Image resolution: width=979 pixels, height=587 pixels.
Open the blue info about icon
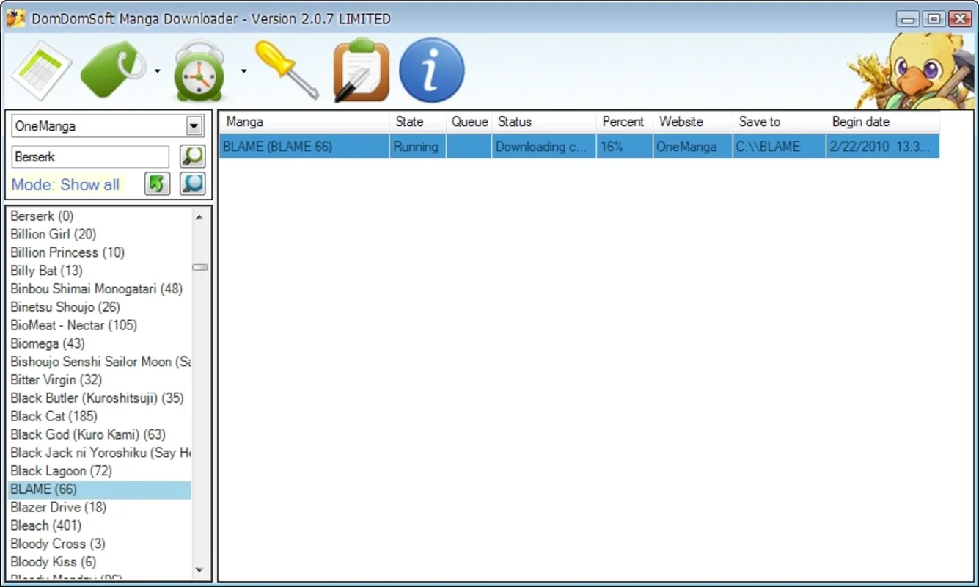(432, 70)
